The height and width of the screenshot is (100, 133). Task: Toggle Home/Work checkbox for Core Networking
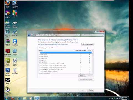coord(81,73)
